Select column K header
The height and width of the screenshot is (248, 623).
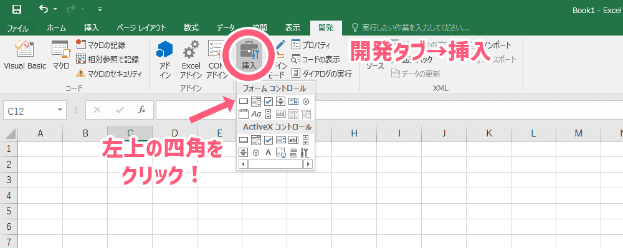pyautogui.click(x=488, y=133)
